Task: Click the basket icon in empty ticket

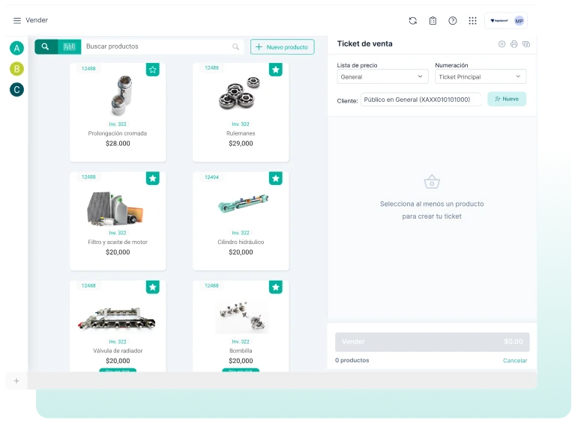Action: click(x=432, y=182)
